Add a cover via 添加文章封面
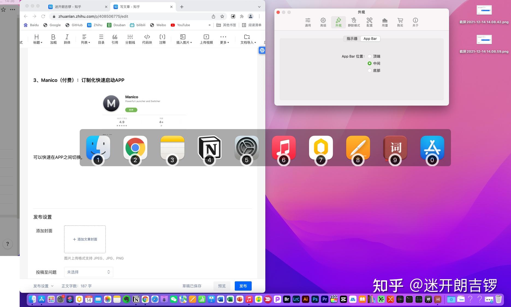Screen dimensions: 511x307 tap(85, 239)
